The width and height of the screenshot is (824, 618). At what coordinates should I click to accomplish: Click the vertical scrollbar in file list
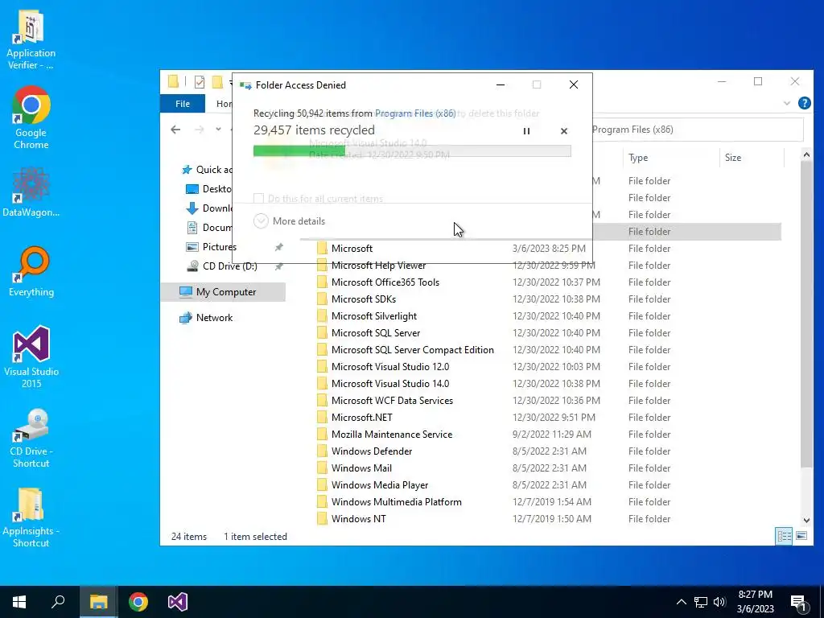(x=806, y=315)
